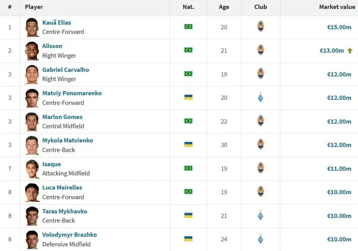Open Volodymyr Brazhko player link

[x=70, y=235]
